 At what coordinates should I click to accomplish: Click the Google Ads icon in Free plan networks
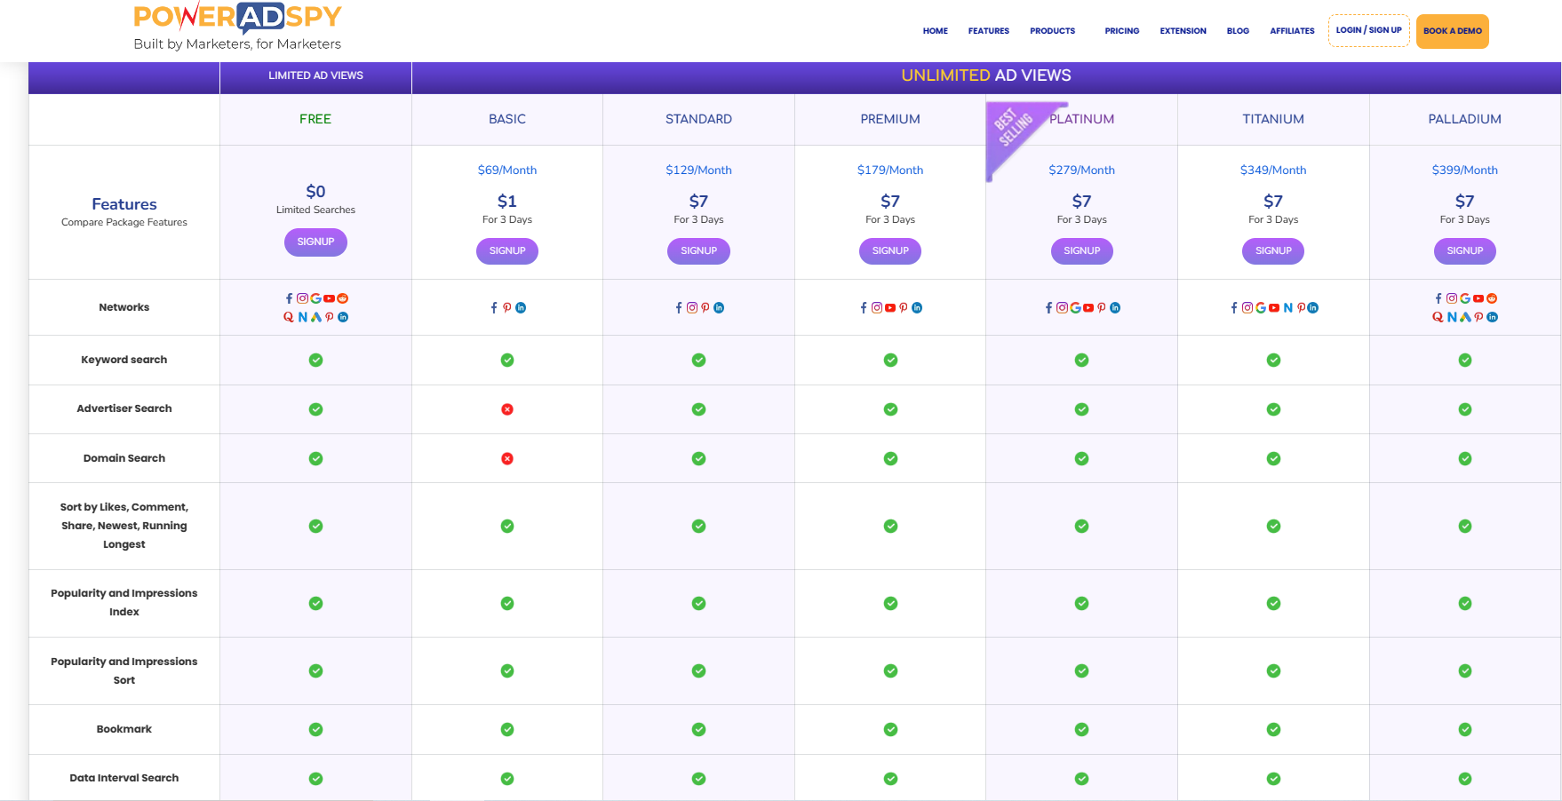(x=316, y=317)
